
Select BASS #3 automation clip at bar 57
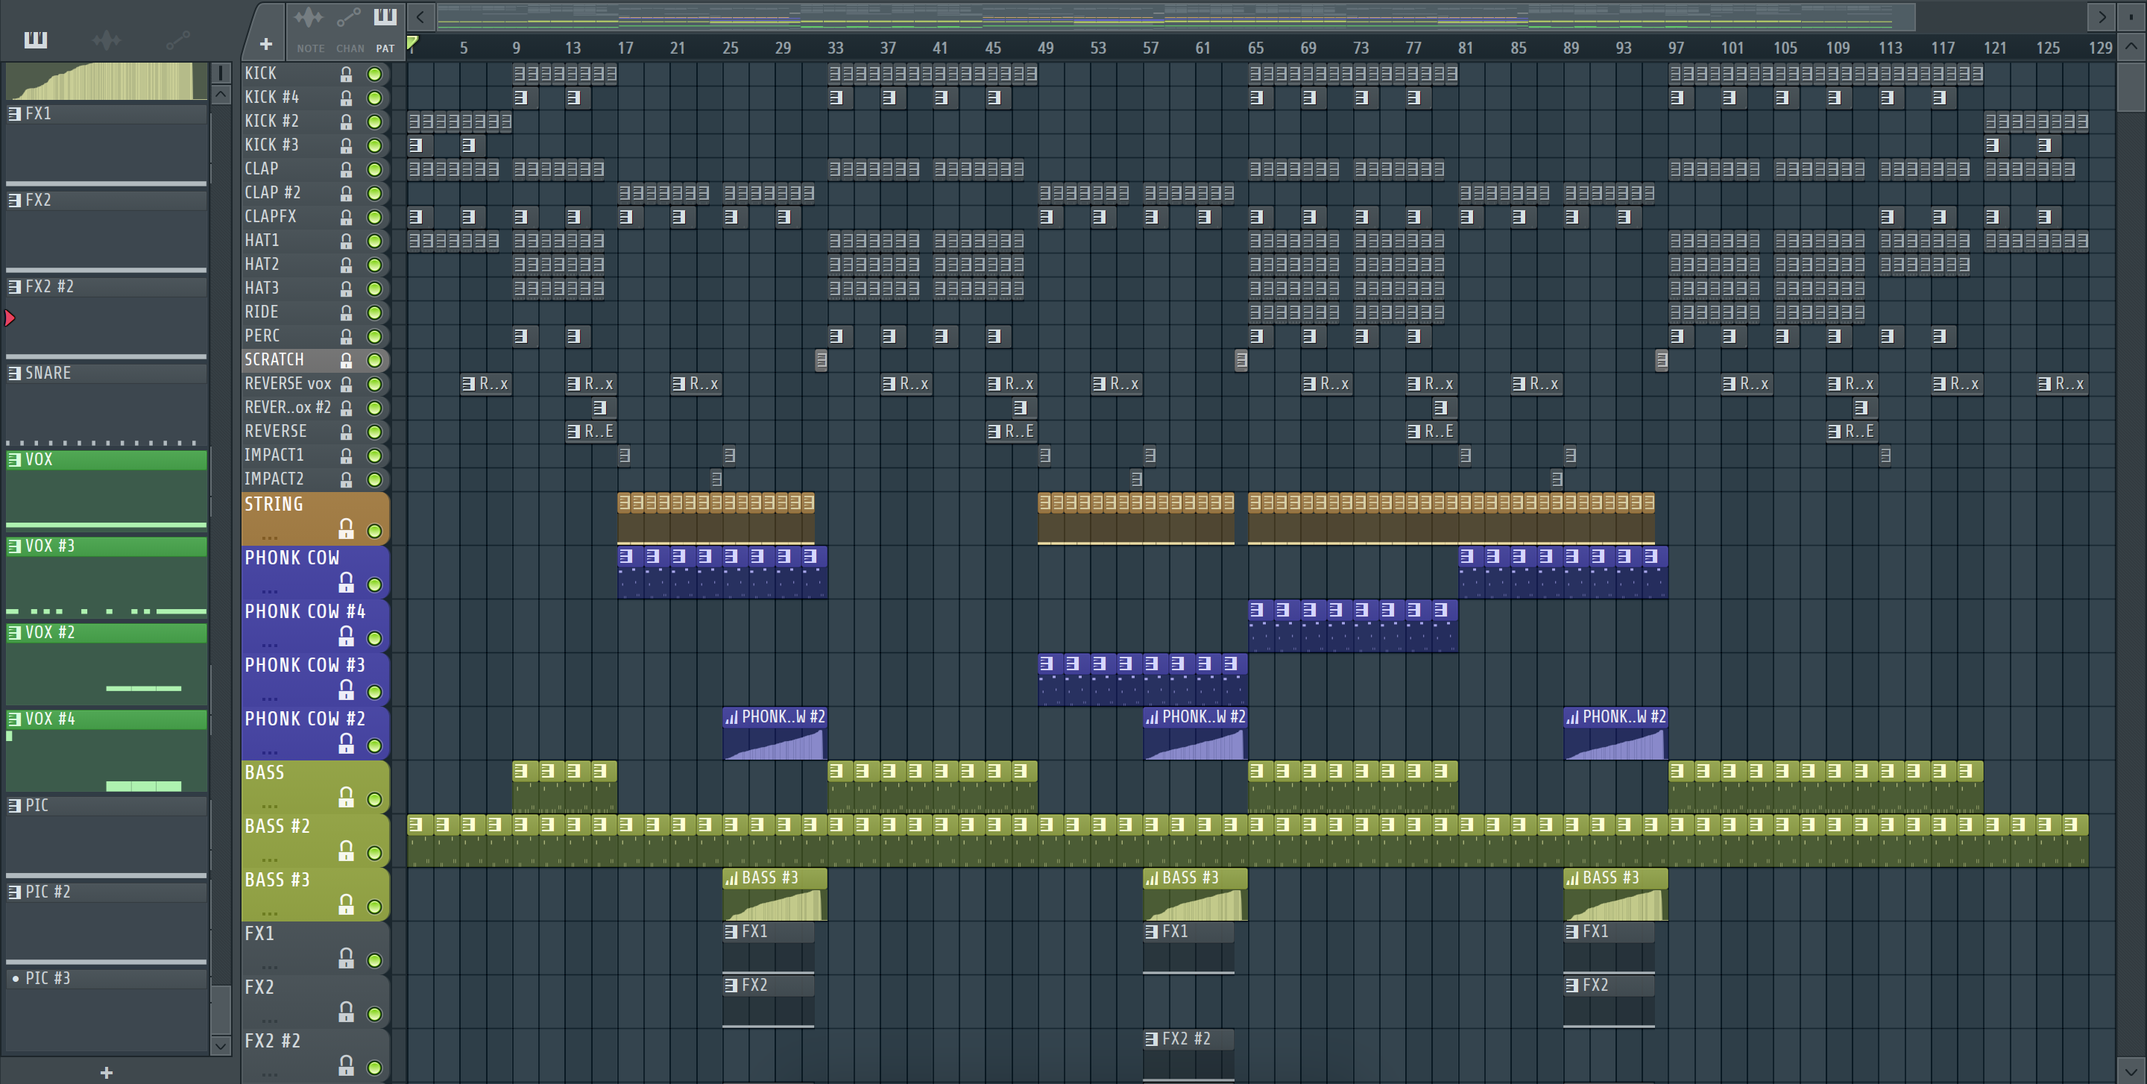[x=1194, y=893]
